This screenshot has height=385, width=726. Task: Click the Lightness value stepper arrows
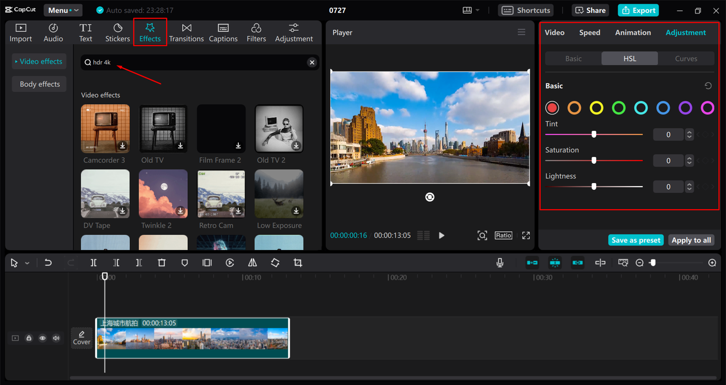pos(689,187)
